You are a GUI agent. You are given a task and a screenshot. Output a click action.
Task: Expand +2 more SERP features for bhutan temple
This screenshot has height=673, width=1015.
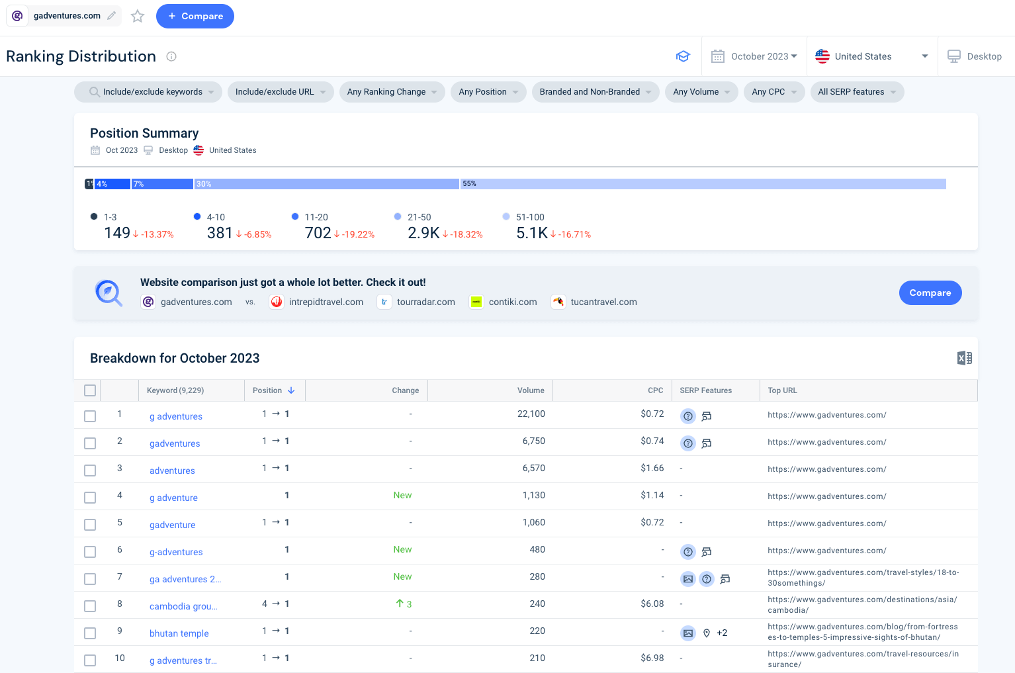click(x=722, y=633)
